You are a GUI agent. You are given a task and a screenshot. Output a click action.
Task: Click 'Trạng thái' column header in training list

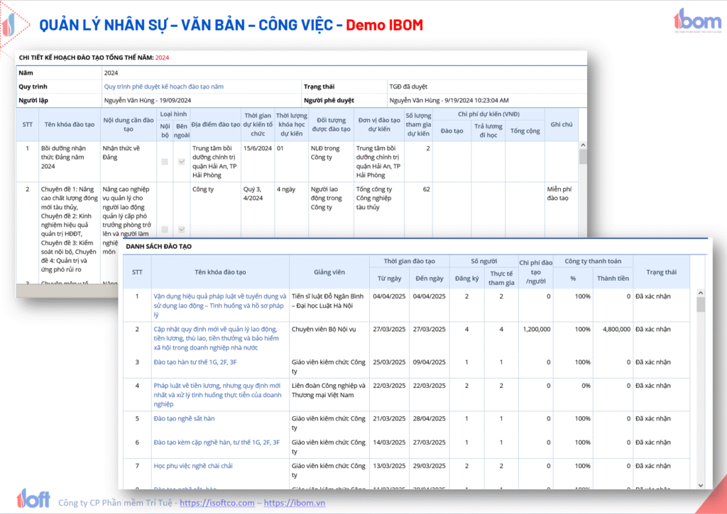point(661,272)
